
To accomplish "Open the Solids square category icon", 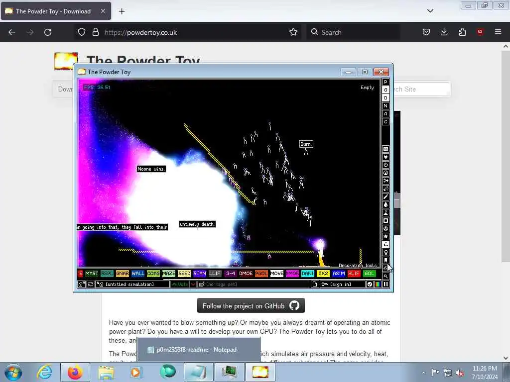I will click(x=385, y=220).
